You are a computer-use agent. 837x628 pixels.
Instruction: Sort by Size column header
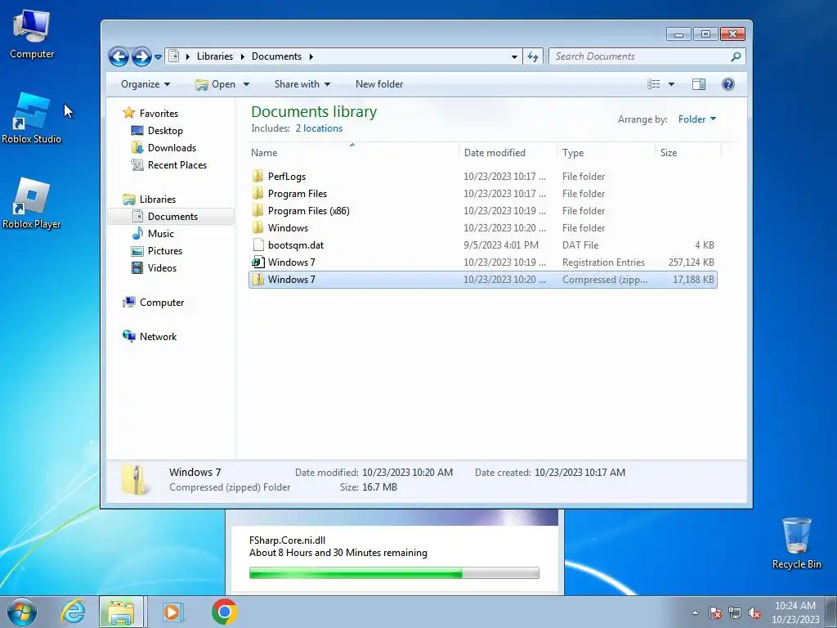click(687, 153)
